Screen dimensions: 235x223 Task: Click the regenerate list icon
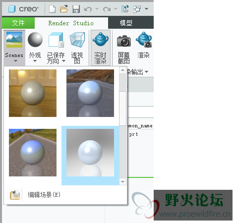pyautogui.click(x=125, y=9)
